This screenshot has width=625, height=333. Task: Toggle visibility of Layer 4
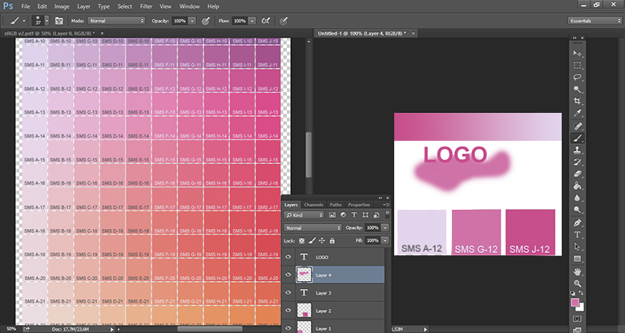pos(288,275)
